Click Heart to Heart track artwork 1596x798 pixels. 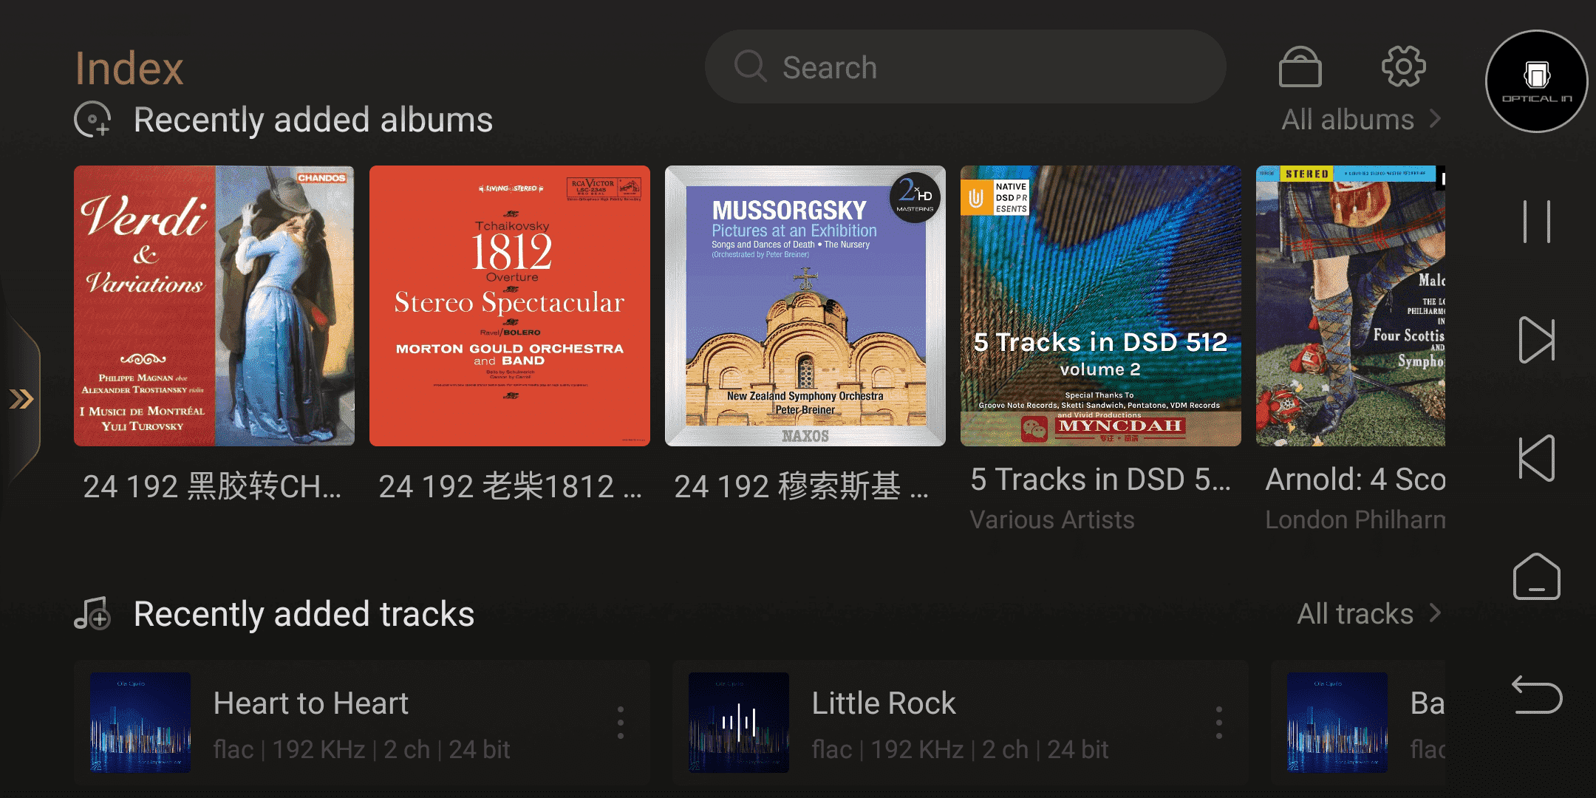[x=140, y=723]
